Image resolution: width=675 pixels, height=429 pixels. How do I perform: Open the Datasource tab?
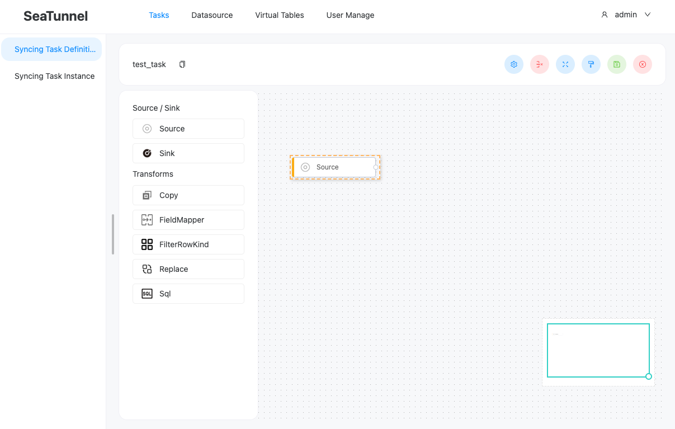click(212, 15)
